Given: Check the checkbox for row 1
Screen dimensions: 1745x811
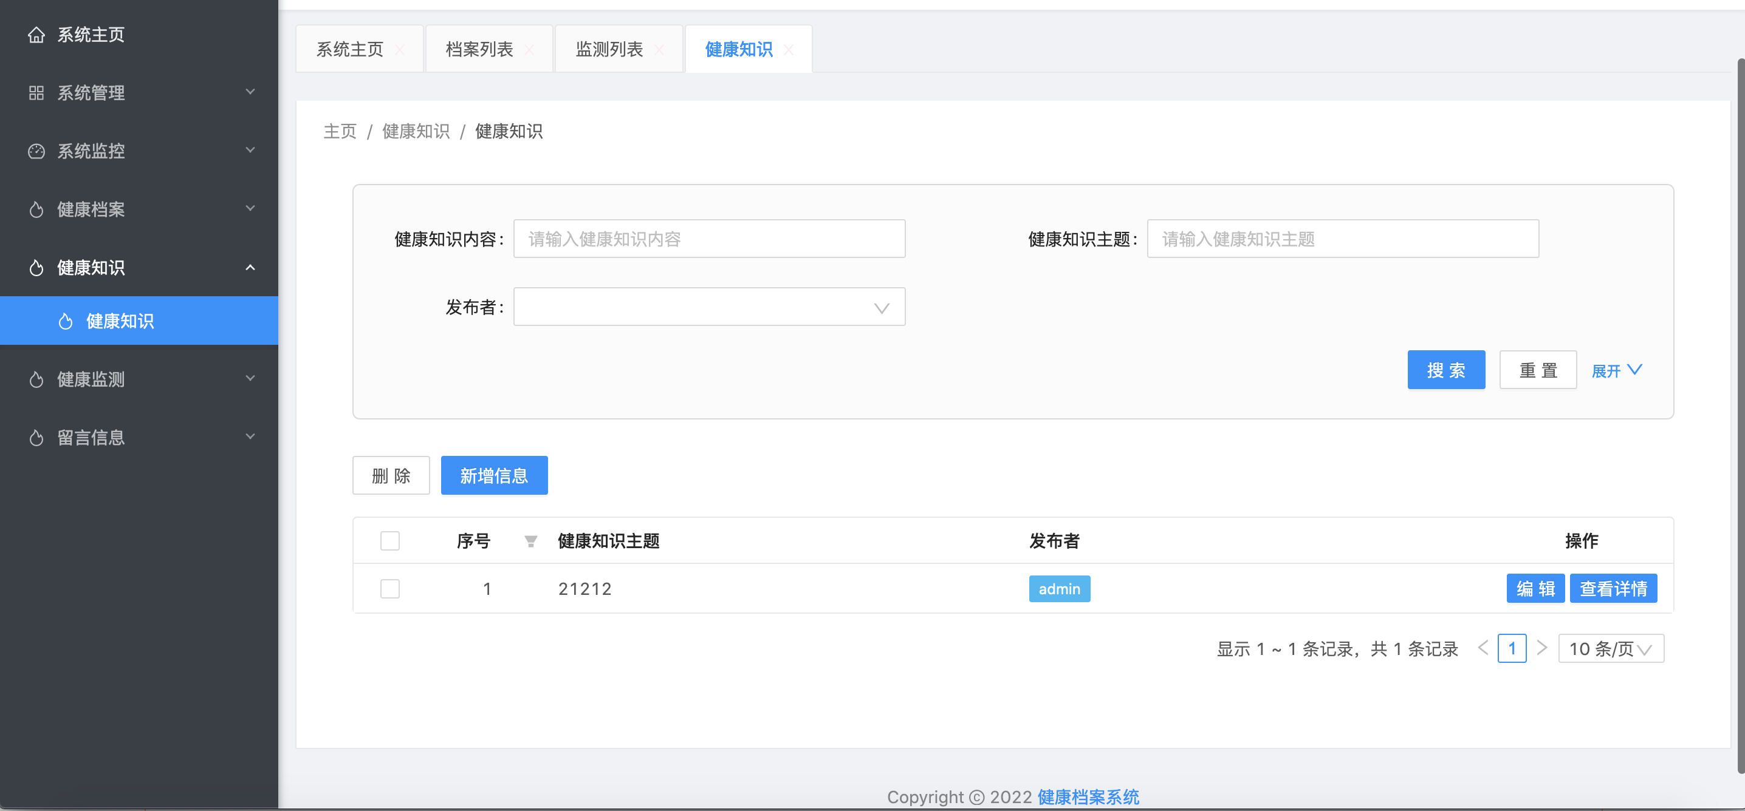Looking at the screenshot, I should [x=389, y=588].
